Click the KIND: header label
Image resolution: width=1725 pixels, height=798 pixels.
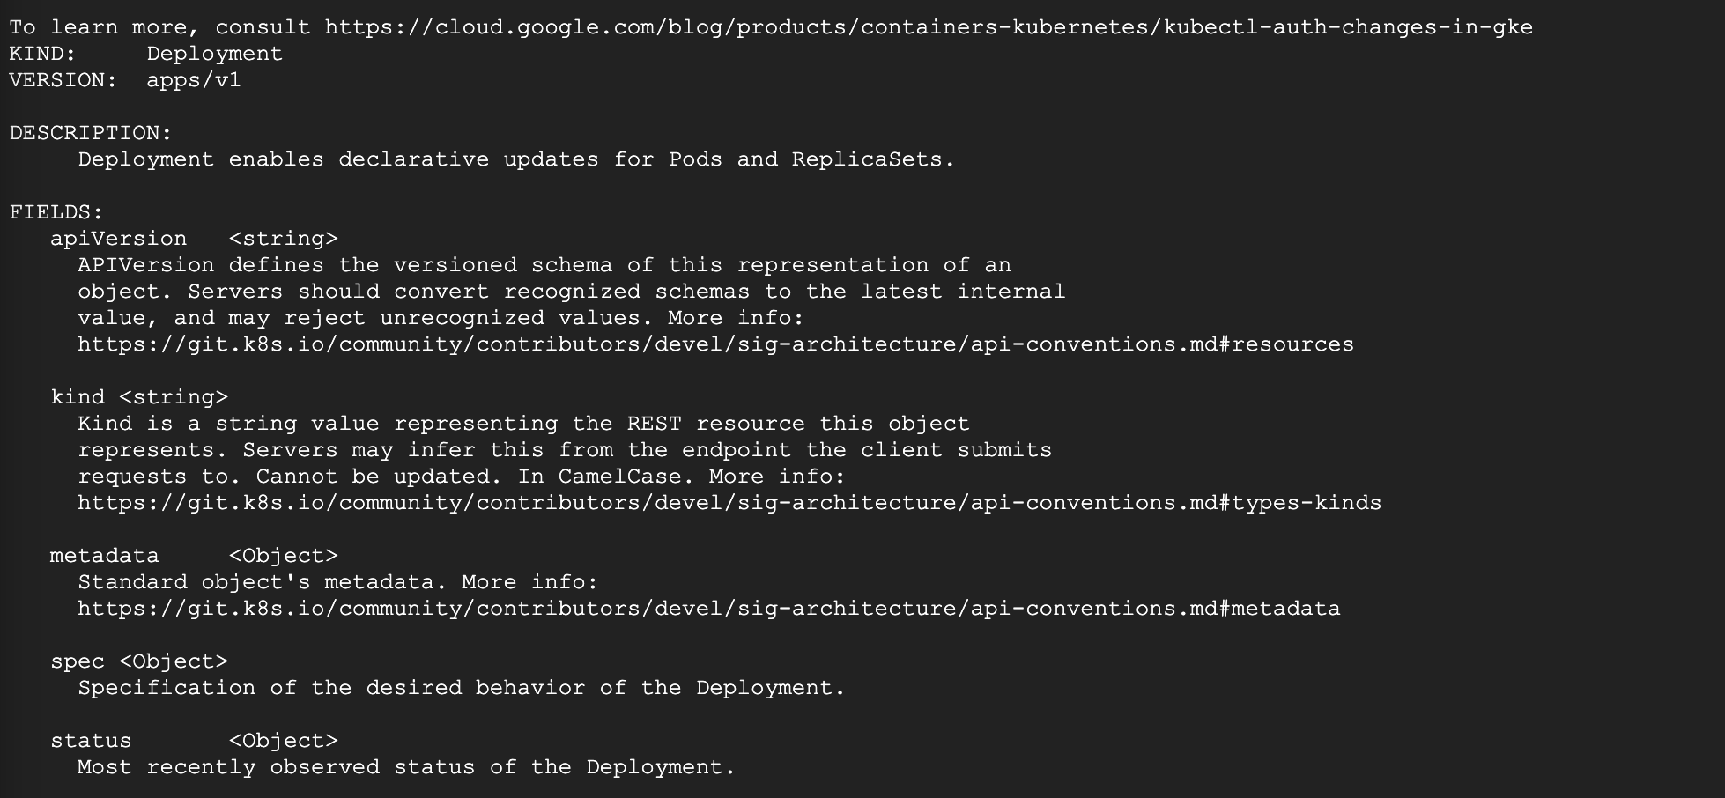tap(43, 54)
